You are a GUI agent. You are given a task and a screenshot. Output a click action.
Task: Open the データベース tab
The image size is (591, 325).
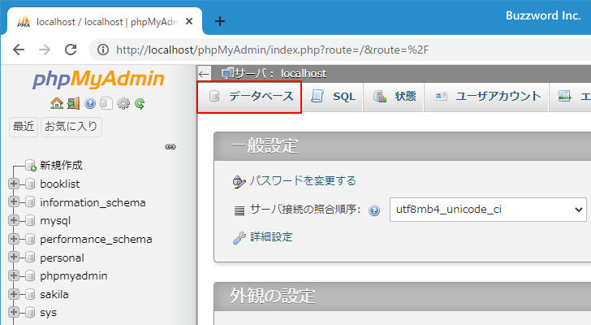click(249, 97)
